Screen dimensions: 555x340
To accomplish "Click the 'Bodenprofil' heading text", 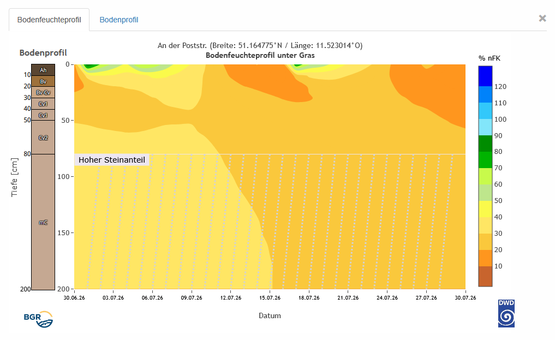I will coord(43,53).
